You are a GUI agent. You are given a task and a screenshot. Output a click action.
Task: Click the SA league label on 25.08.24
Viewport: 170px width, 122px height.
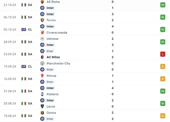point(30,103)
